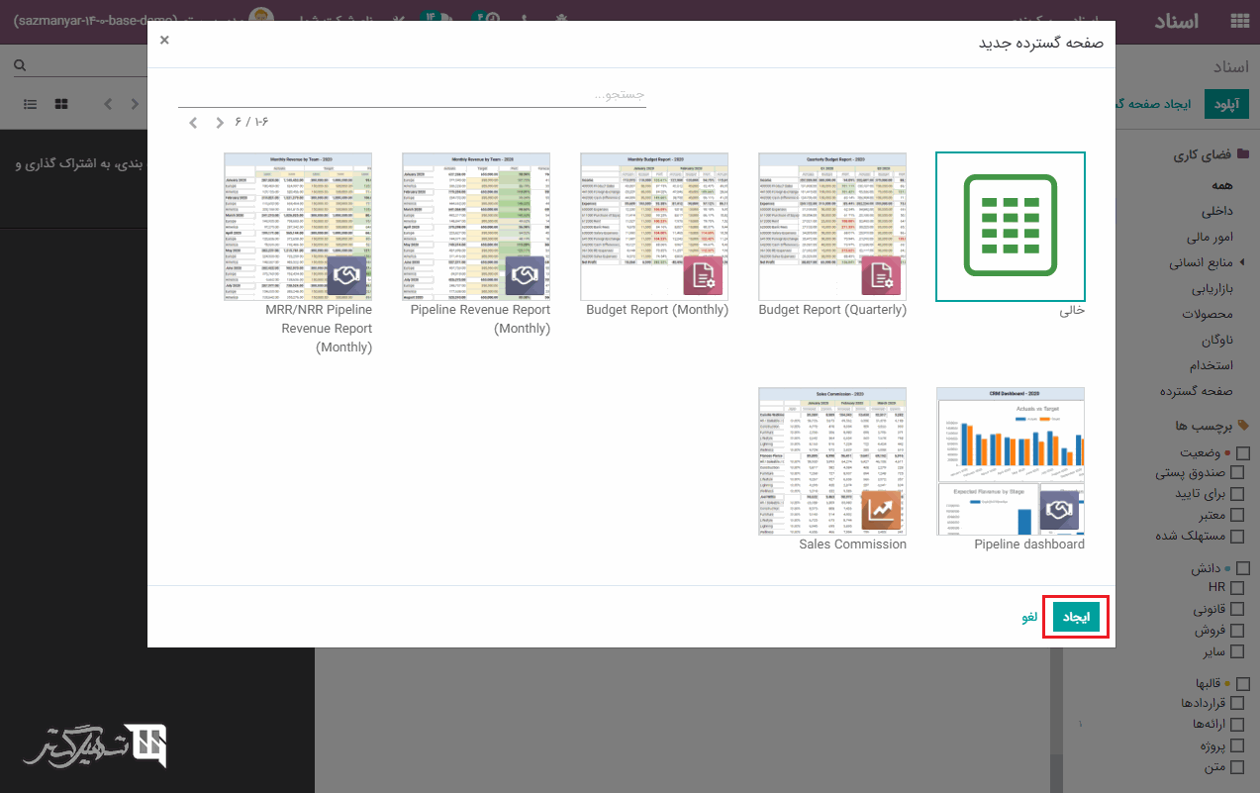Toggle the وضعیت tag checkbox
The height and width of the screenshot is (793, 1260).
(x=1243, y=453)
